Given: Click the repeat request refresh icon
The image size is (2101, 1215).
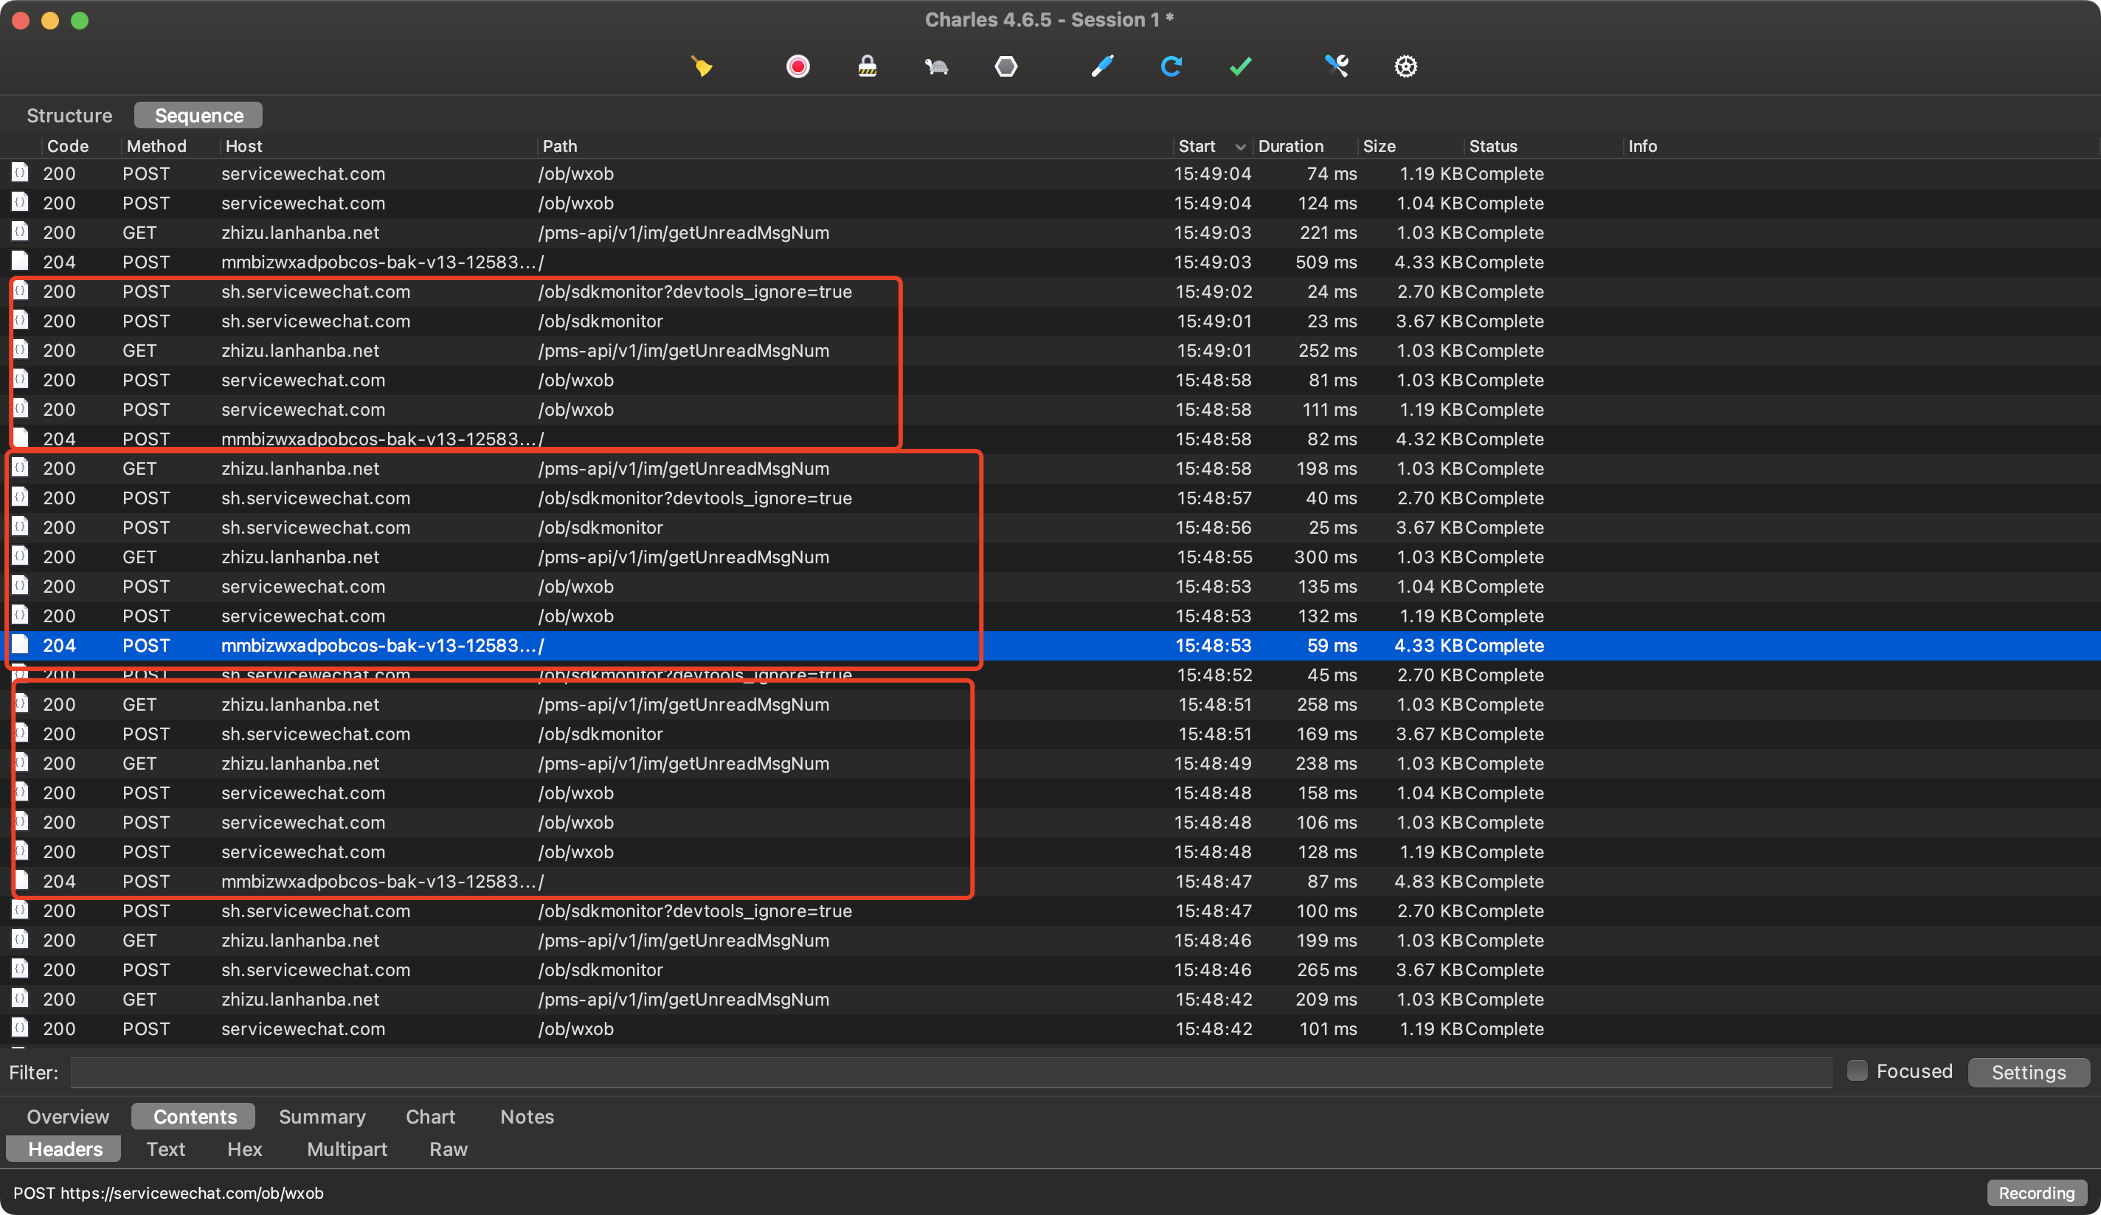Looking at the screenshot, I should (x=1171, y=66).
